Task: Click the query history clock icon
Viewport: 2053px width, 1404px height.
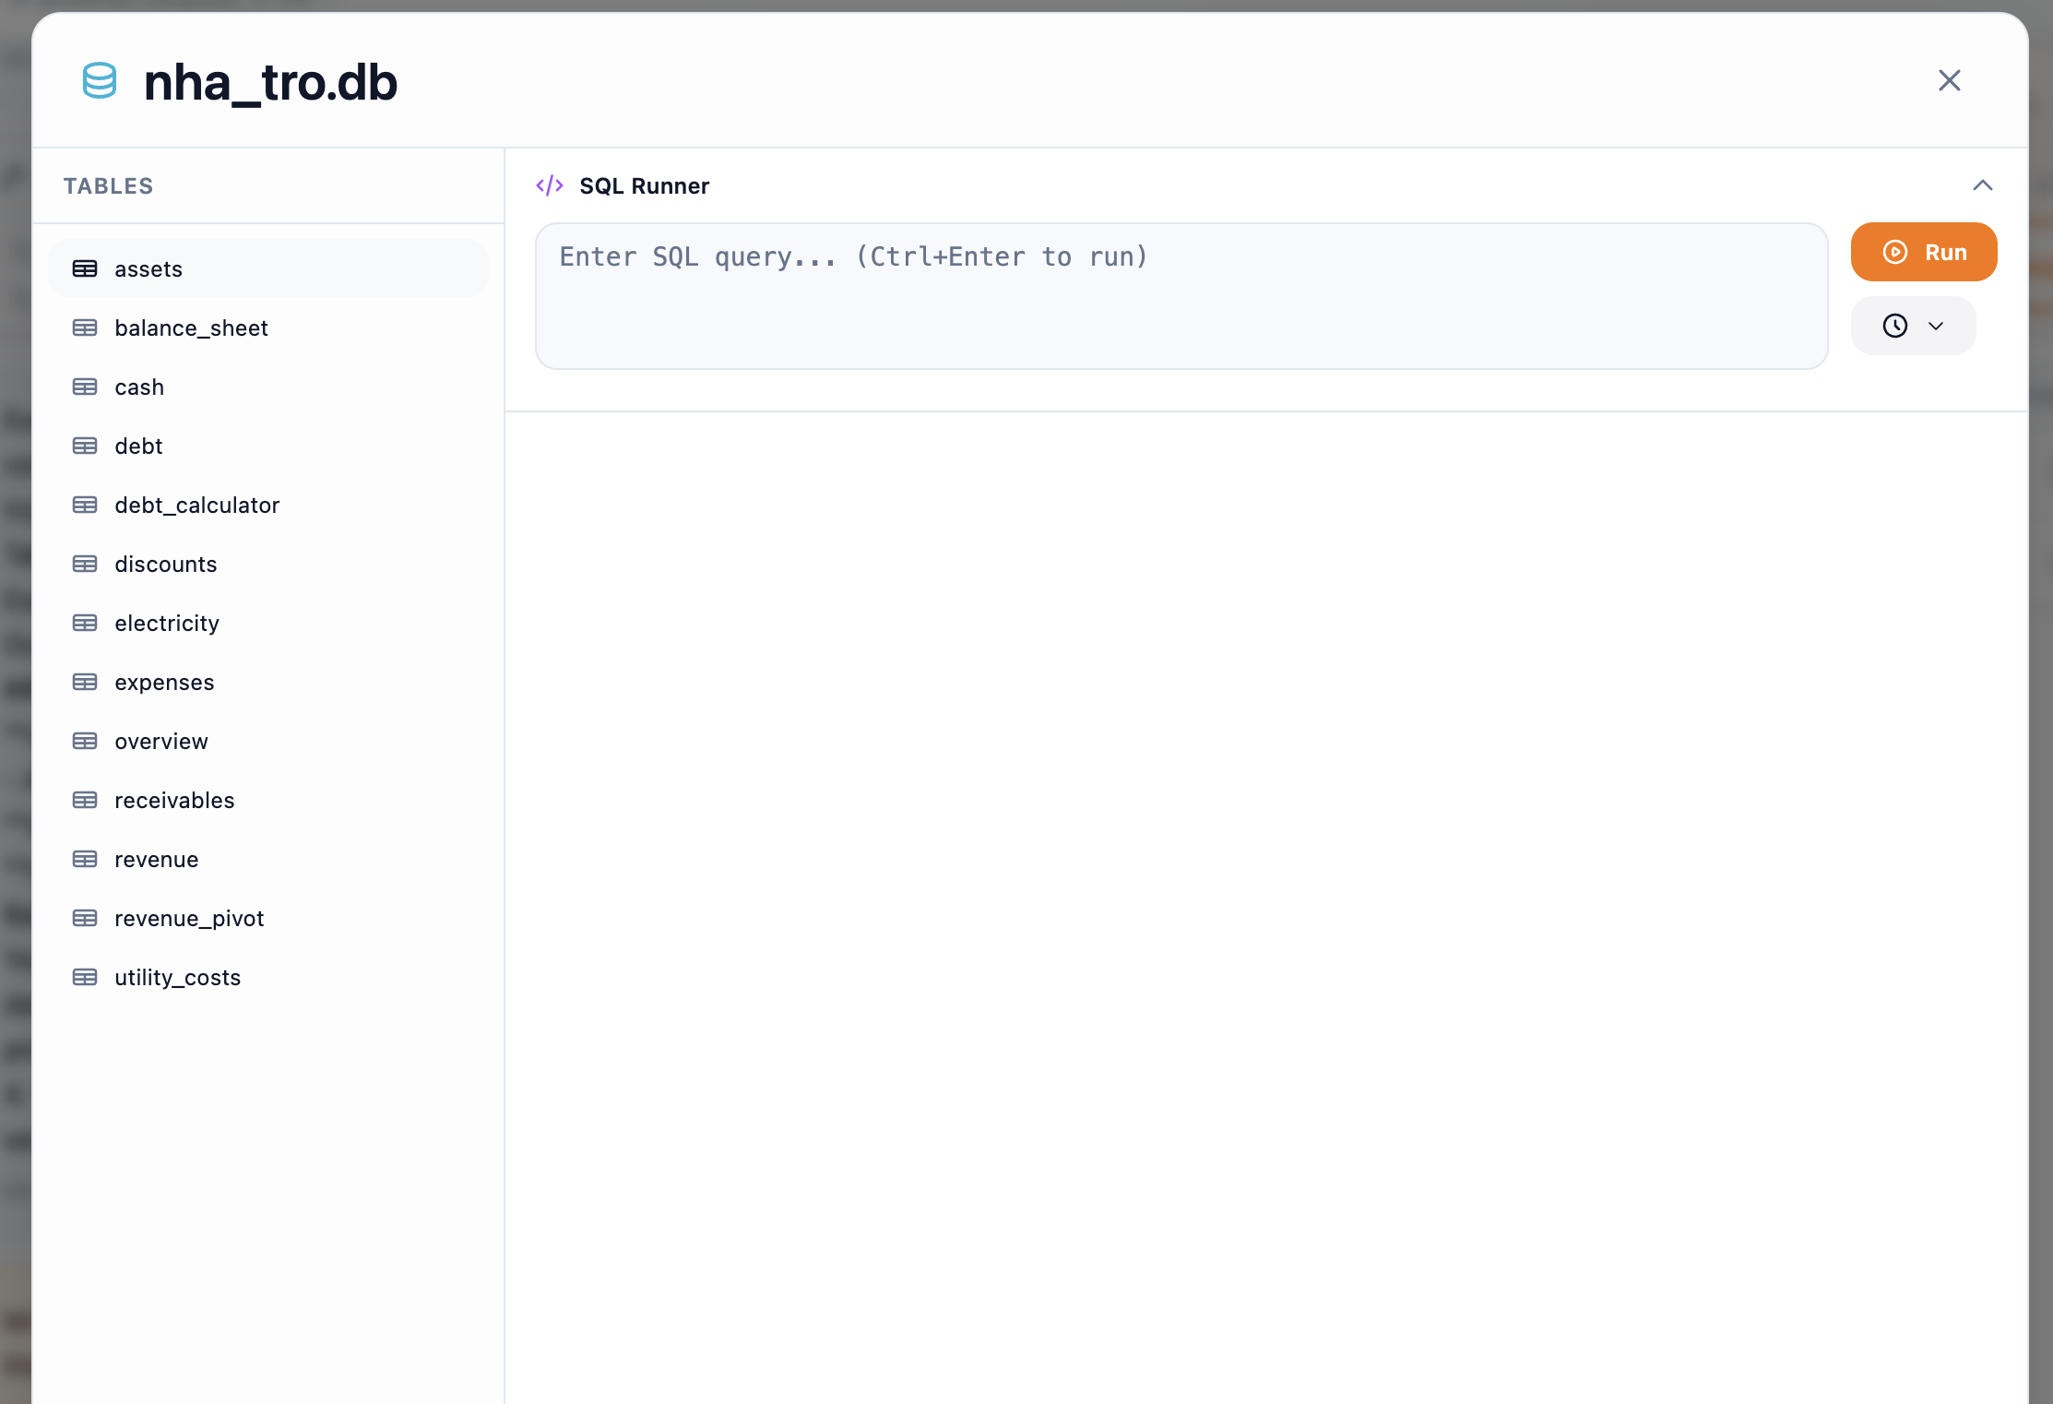Action: (1895, 326)
